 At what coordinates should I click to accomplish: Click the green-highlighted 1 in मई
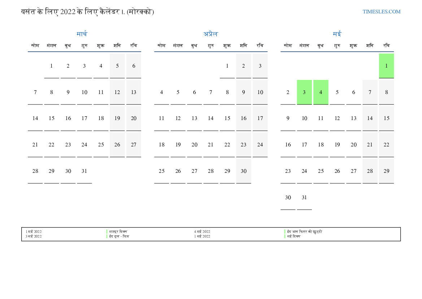[x=386, y=66]
